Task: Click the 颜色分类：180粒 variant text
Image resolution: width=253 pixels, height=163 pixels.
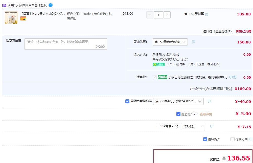Action: point(89,16)
